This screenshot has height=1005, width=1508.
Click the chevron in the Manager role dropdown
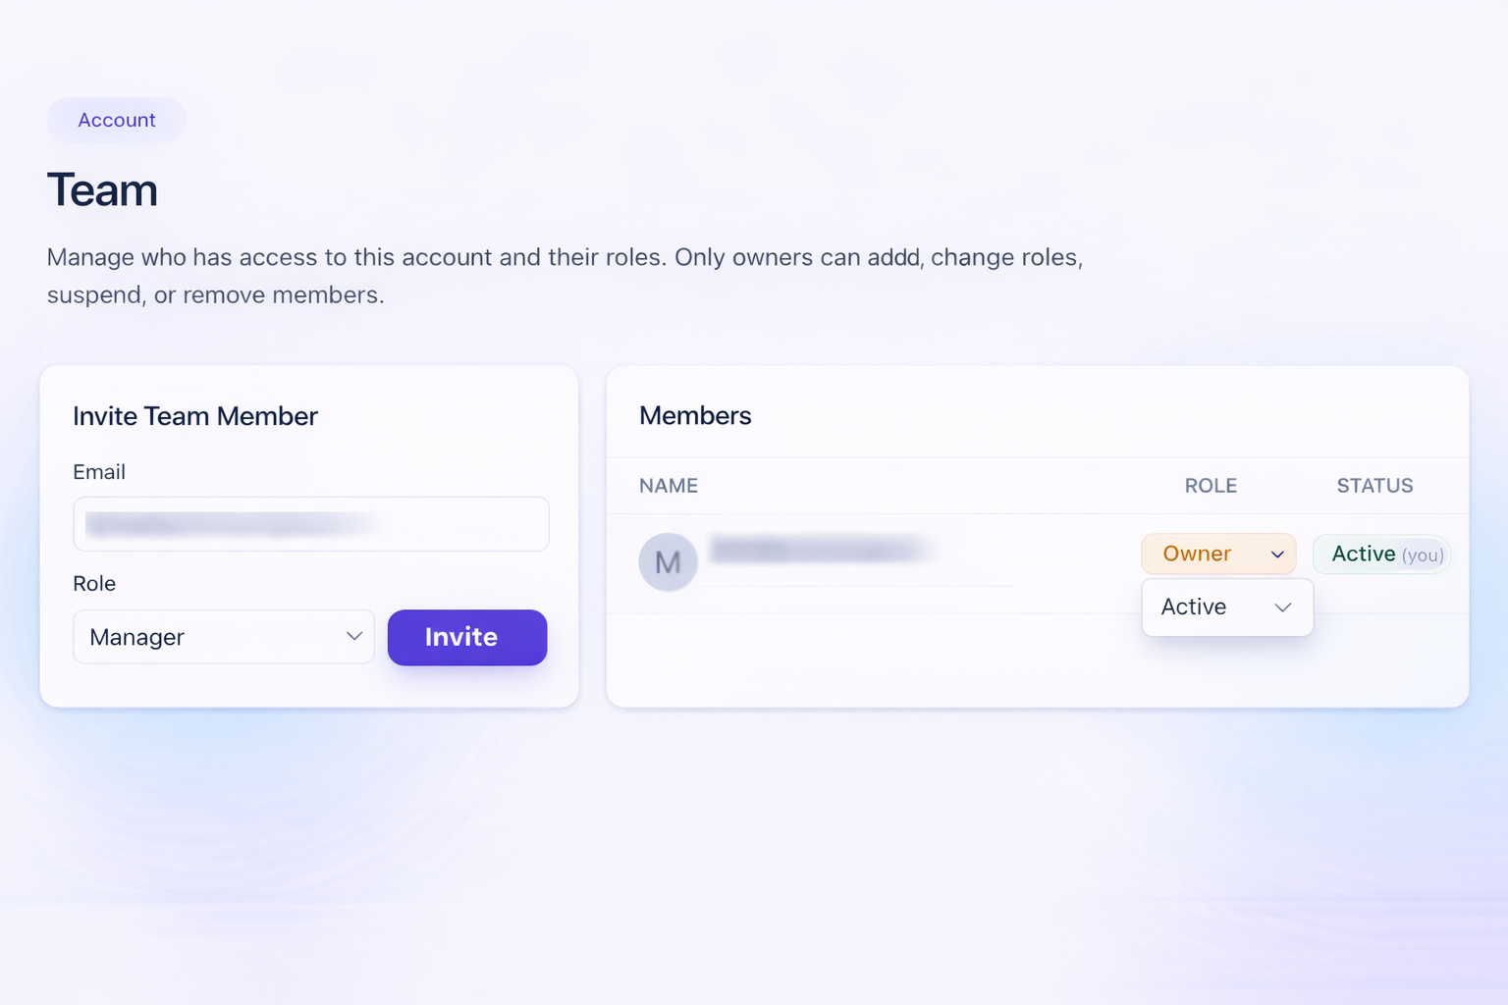(354, 637)
